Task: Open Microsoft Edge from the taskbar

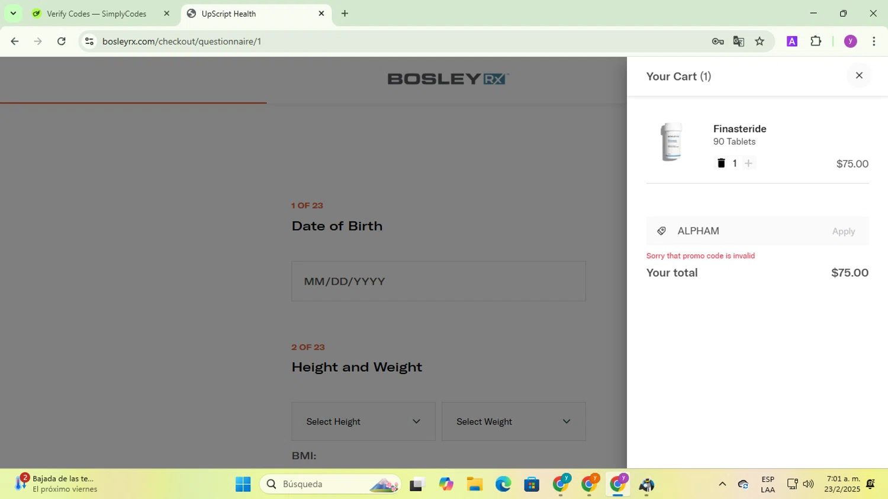Action: (x=503, y=484)
